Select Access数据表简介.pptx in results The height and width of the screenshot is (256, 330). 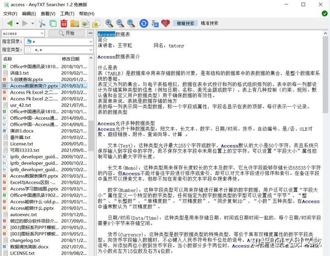(x=45, y=86)
